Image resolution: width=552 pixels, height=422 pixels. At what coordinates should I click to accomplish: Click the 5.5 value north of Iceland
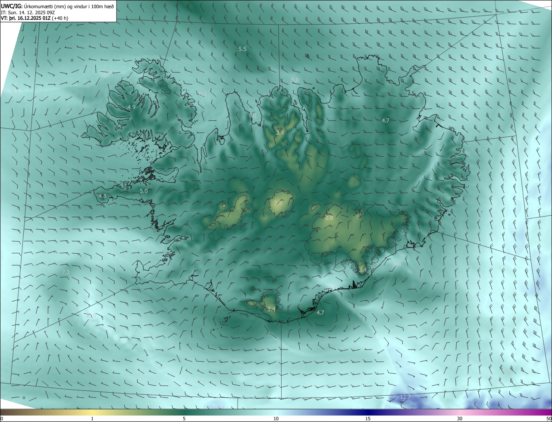click(242, 49)
